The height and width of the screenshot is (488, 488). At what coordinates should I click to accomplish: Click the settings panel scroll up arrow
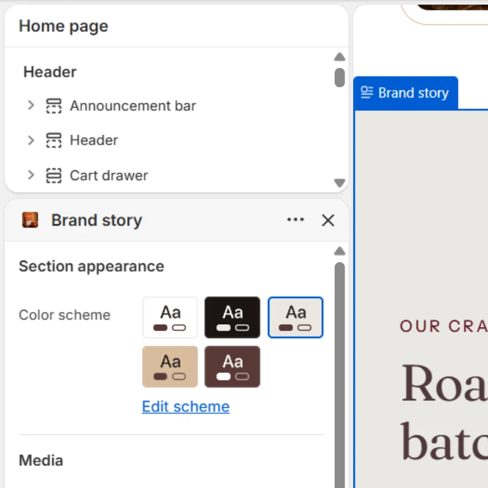(x=339, y=251)
